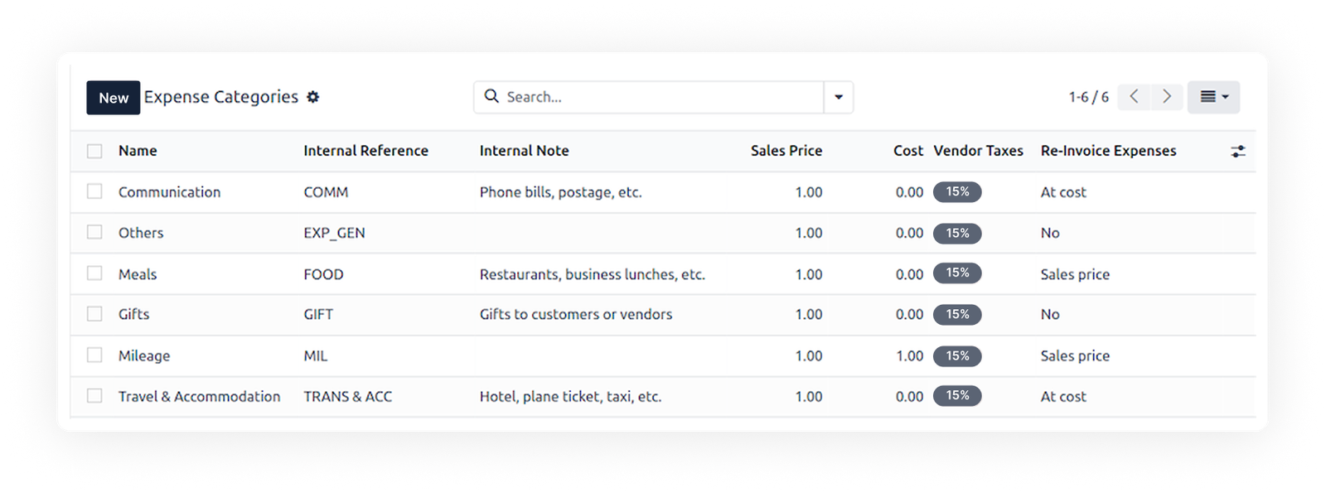
Task: Open the list view switcher dropdown
Action: coord(1213,97)
